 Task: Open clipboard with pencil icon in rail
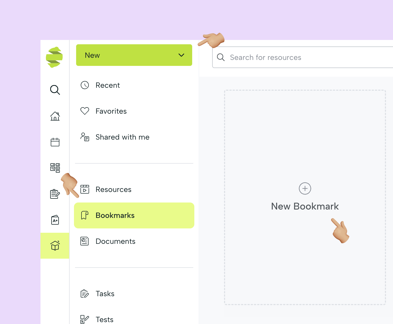[55, 194]
